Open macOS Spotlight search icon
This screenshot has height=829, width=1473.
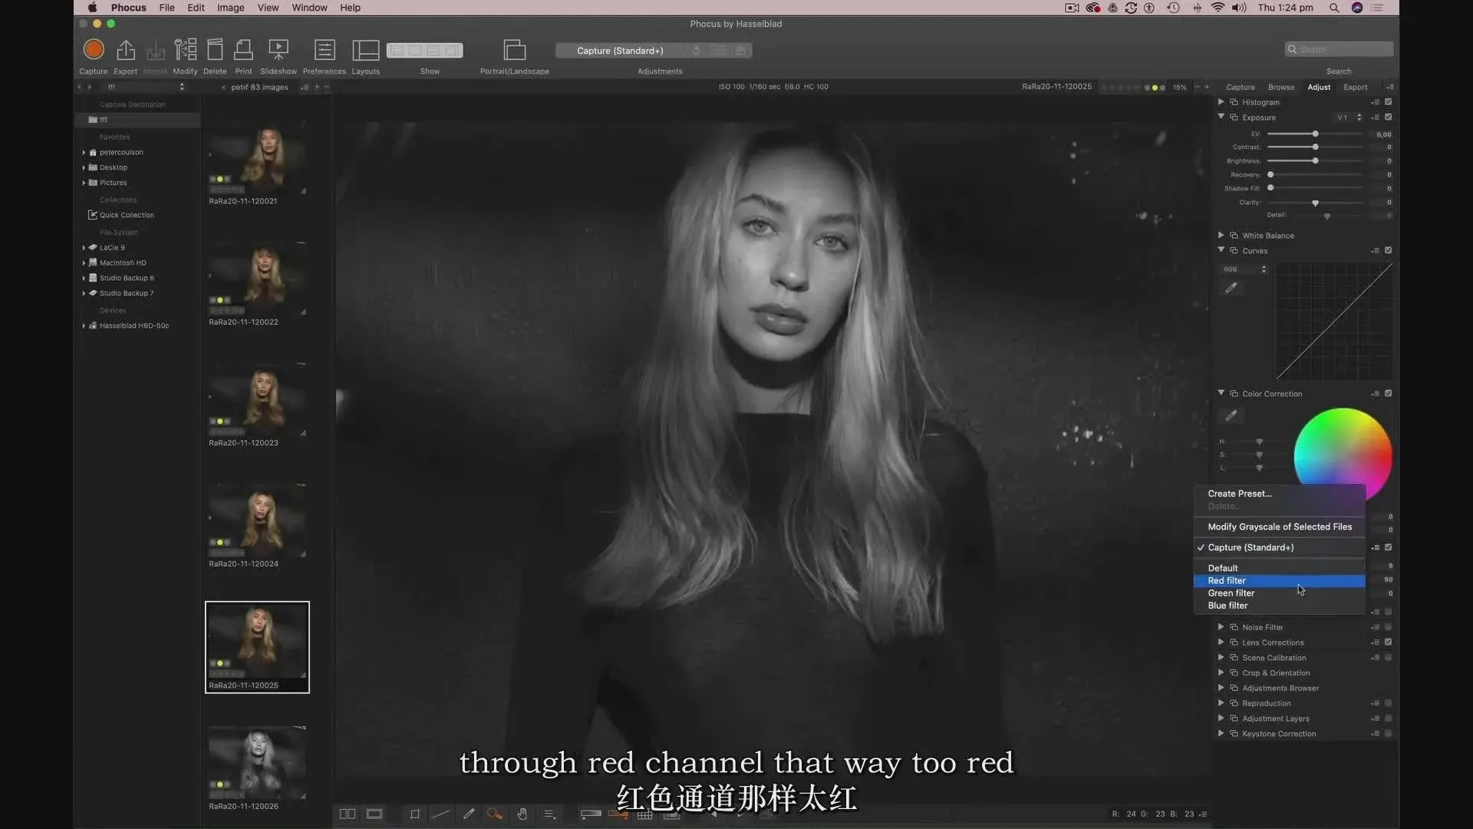click(x=1334, y=8)
